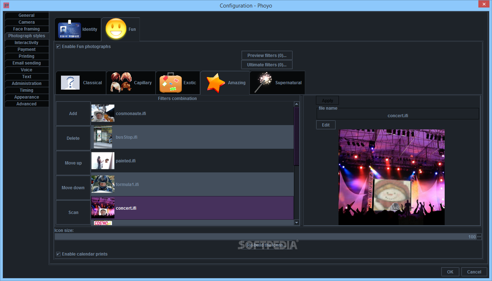Image resolution: width=492 pixels, height=281 pixels.
Task: Click the Fun smiley face icon
Action: pos(116,29)
